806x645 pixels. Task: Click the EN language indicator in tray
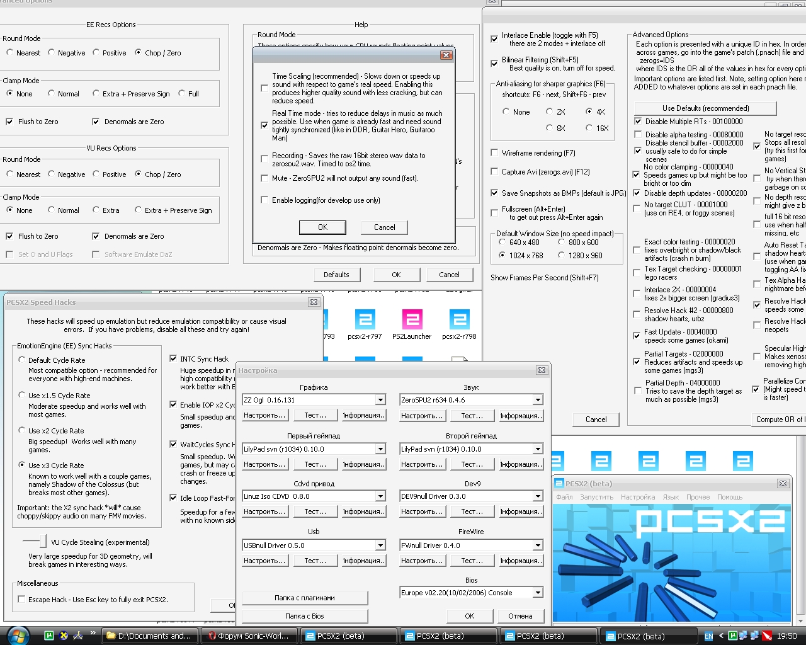[x=708, y=636]
